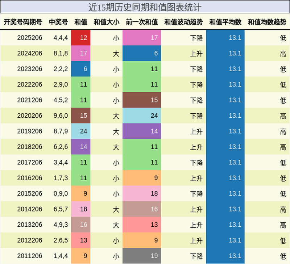Click winning numbers 1,4,4
Viewport: 290px width, 264px height.
61,256
